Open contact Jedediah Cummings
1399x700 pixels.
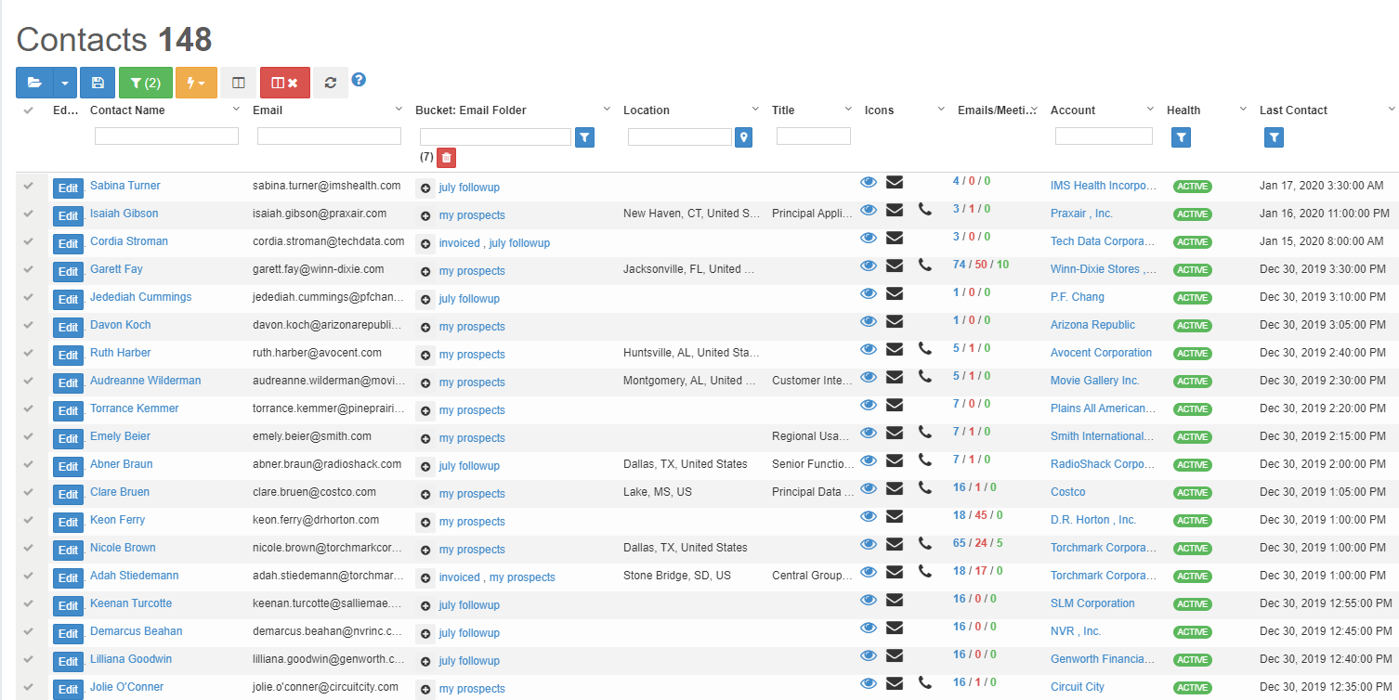coord(141,297)
